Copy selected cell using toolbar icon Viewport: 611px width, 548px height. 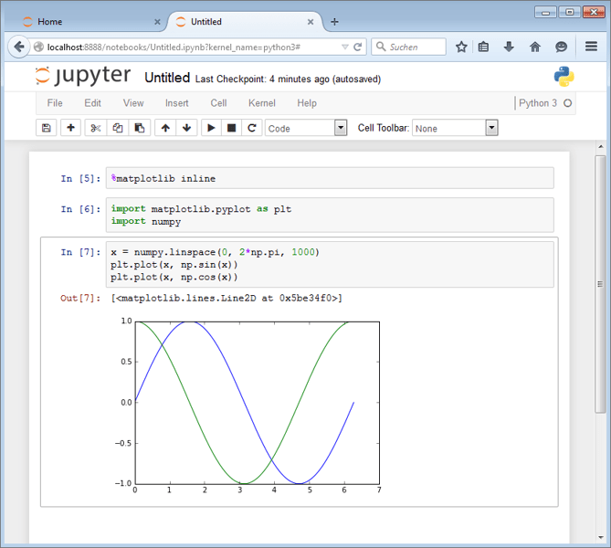pyautogui.click(x=118, y=128)
